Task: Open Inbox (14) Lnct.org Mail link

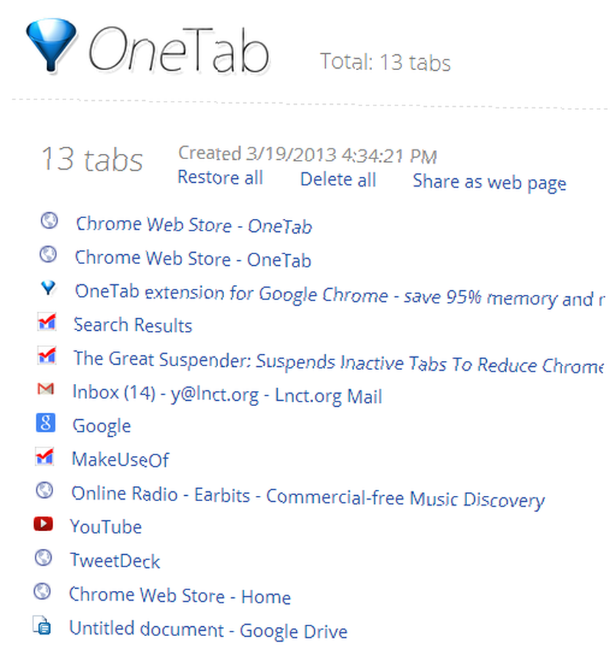Action: tap(227, 394)
